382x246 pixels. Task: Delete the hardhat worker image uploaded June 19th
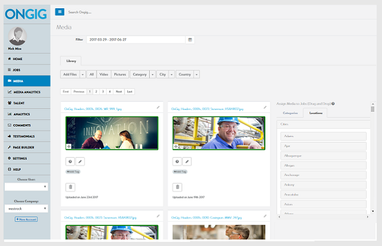coord(177,187)
